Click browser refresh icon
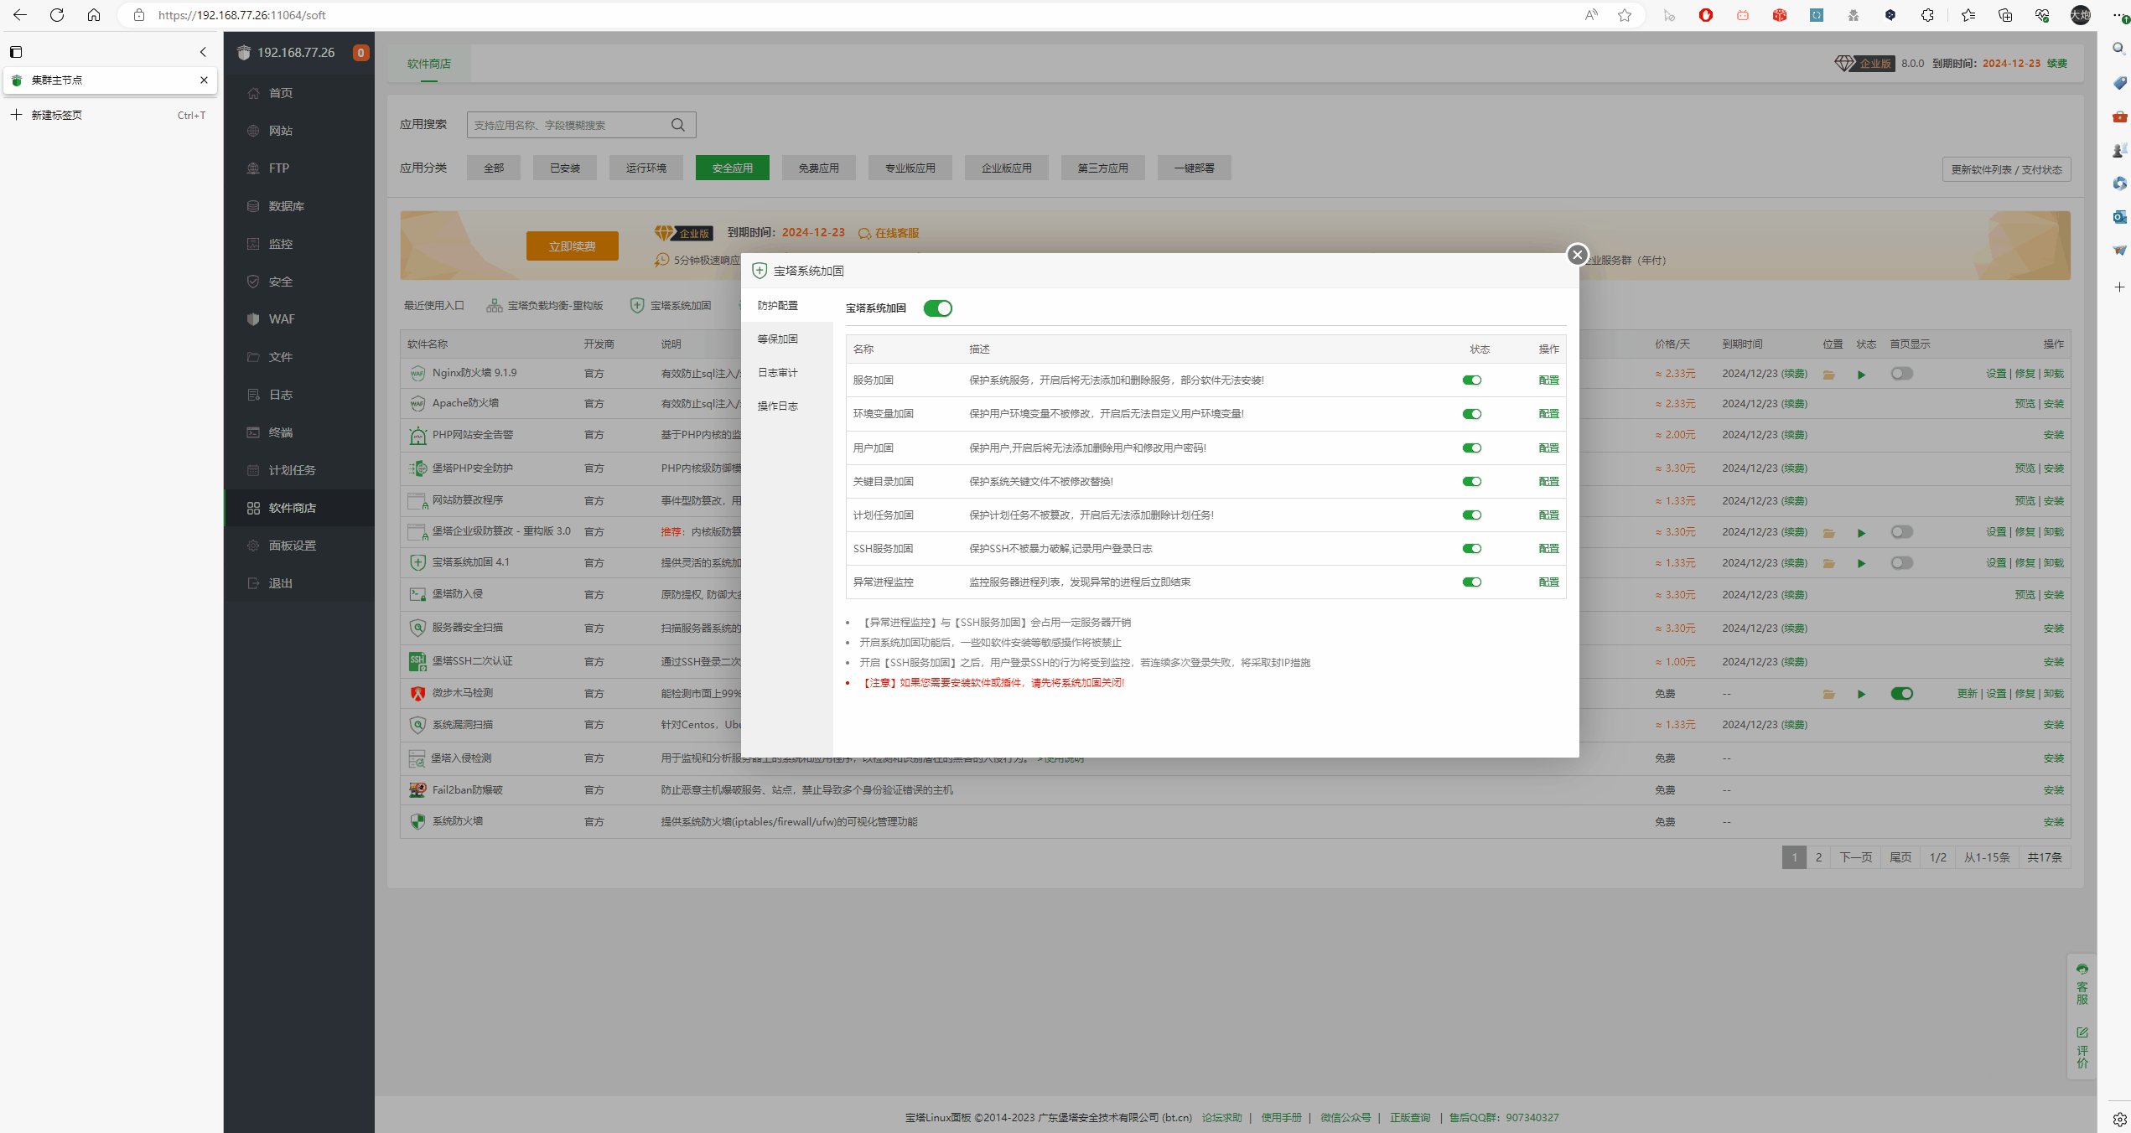Image resolution: width=2131 pixels, height=1133 pixels. click(57, 15)
